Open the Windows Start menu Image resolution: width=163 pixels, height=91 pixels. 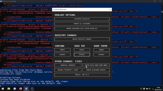pyautogui.click(x=3, y=89)
